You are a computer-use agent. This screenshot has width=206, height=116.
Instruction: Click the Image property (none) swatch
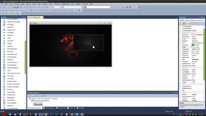pyautogui.click(x=193, y=47)
